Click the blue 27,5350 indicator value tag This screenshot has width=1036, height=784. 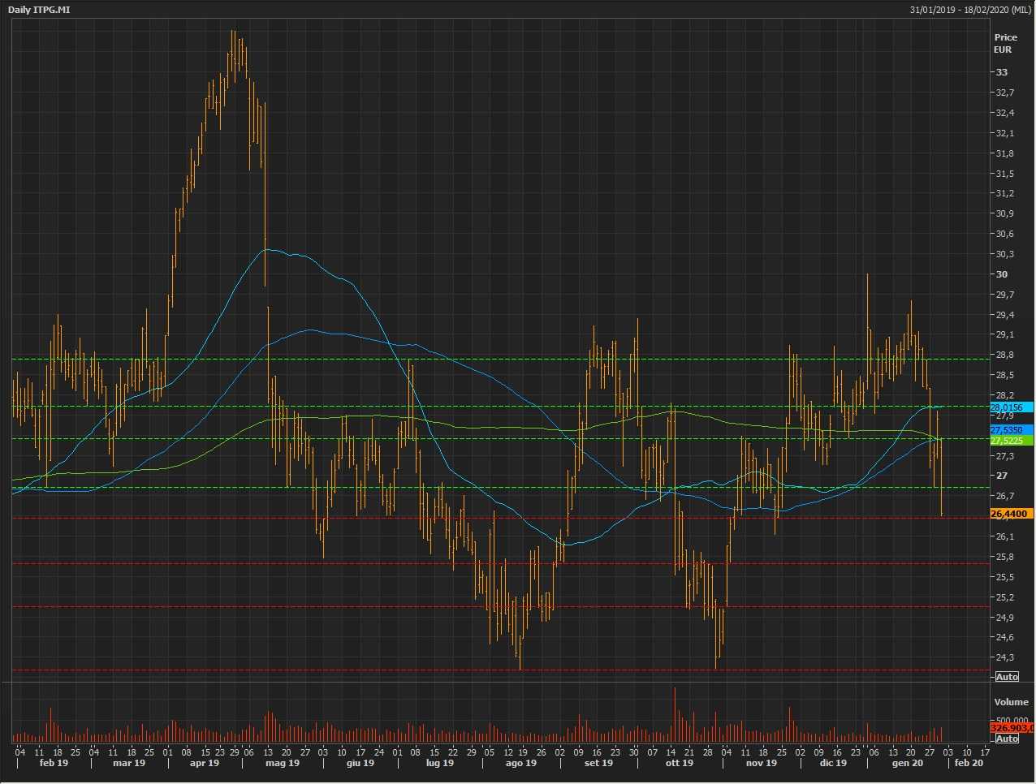pyautogui.click(x=1010, y=429)
